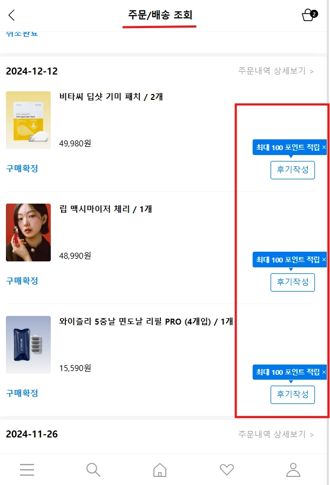Click 후기작성 for 와이즐리 5중날 면도날 리필

point(293,394)
